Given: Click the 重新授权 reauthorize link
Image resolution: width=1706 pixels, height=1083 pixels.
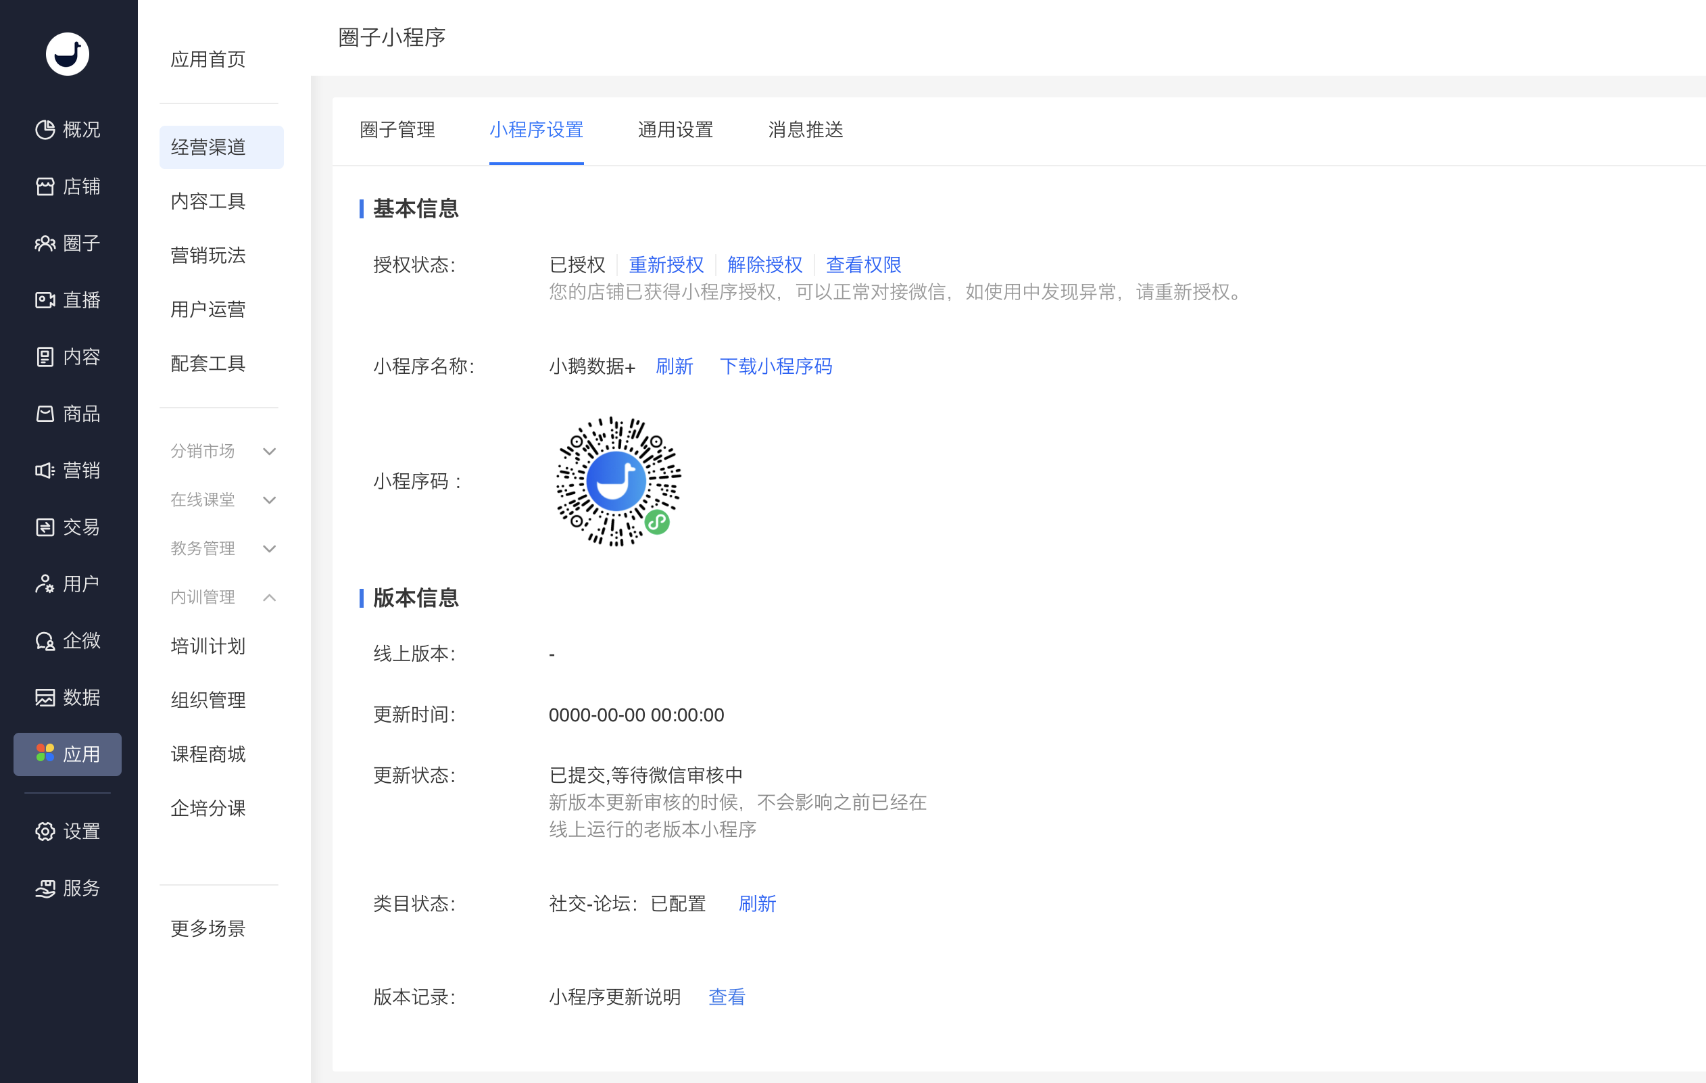Looking at the screenshot, I should coord(666,264).
